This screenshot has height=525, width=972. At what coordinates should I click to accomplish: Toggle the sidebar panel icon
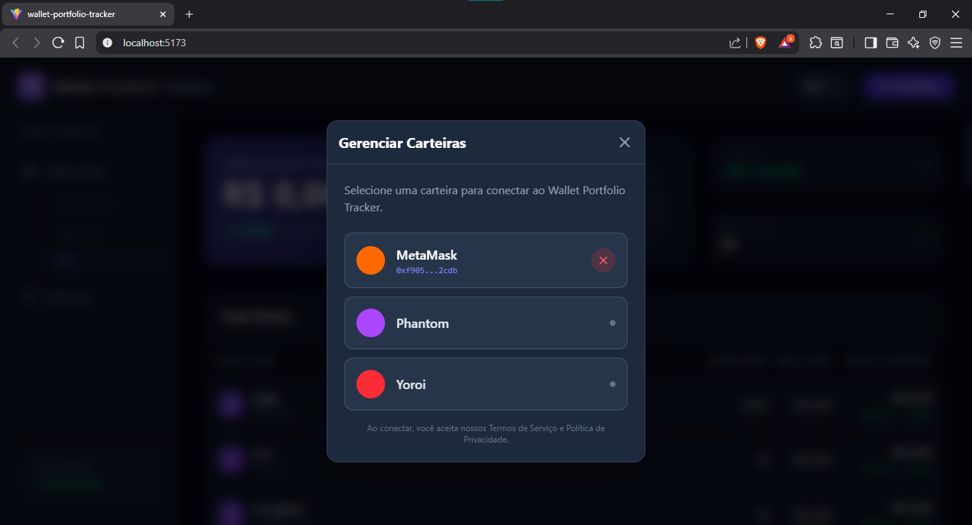tap(870, 42)
